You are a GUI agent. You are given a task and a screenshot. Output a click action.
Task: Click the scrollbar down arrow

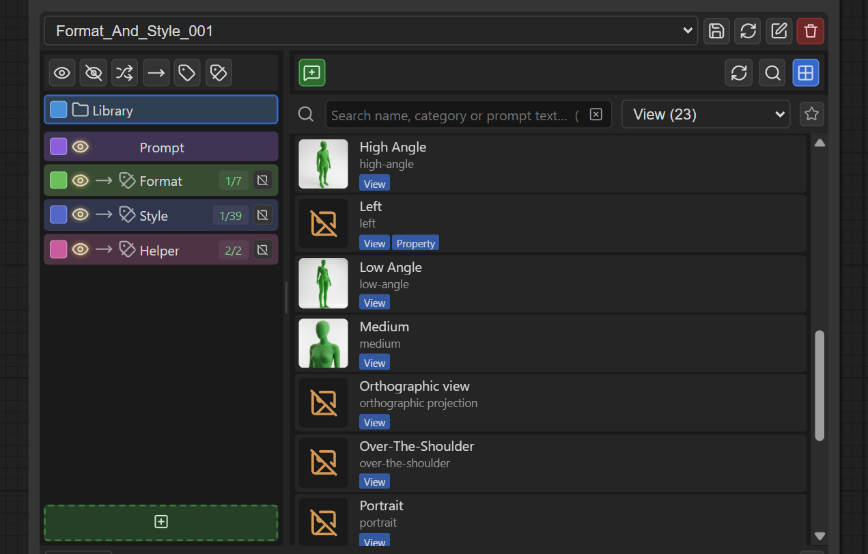coord(820,536)
